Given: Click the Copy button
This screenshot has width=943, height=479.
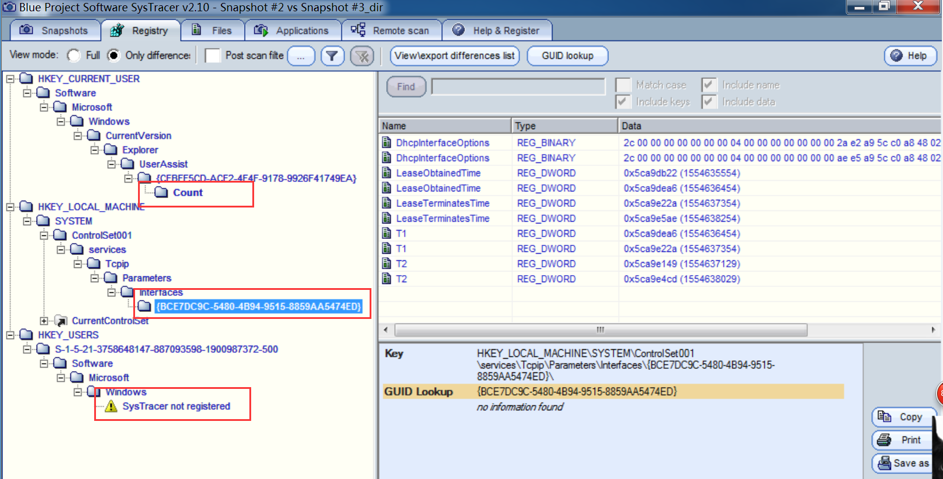Looking at the screenshot, I should tap(904, 417).
